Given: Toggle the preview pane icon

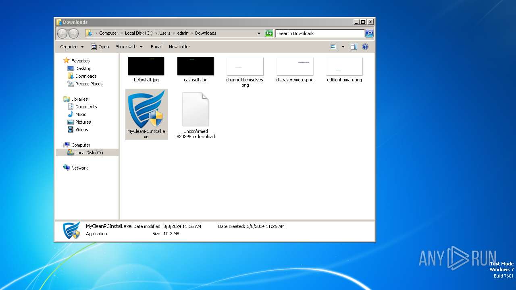Looking at the screenshot, I should point(354,47).
